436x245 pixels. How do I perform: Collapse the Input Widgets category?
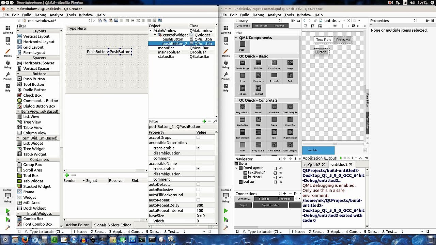coord(18,214)
